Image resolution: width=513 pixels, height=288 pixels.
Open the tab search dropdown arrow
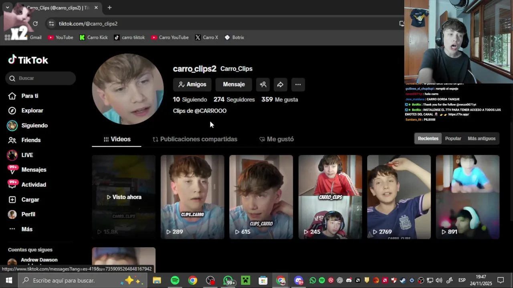point(7,8)
